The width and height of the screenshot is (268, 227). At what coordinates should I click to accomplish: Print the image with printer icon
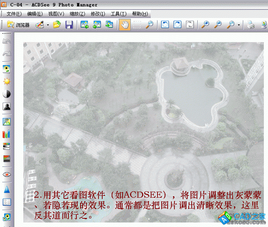[x=251, y=25]
